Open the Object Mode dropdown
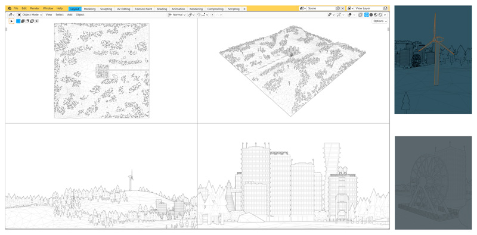The image size is (477, 235). point(30,14)
